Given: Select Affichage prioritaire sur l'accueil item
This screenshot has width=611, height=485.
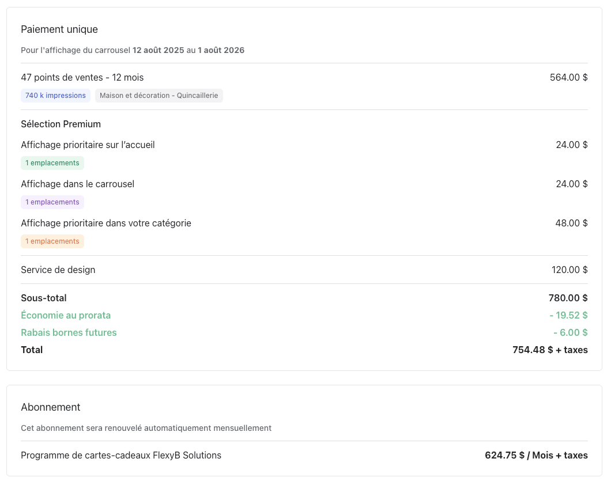Looking at the screenshot, I should (88, 145).
